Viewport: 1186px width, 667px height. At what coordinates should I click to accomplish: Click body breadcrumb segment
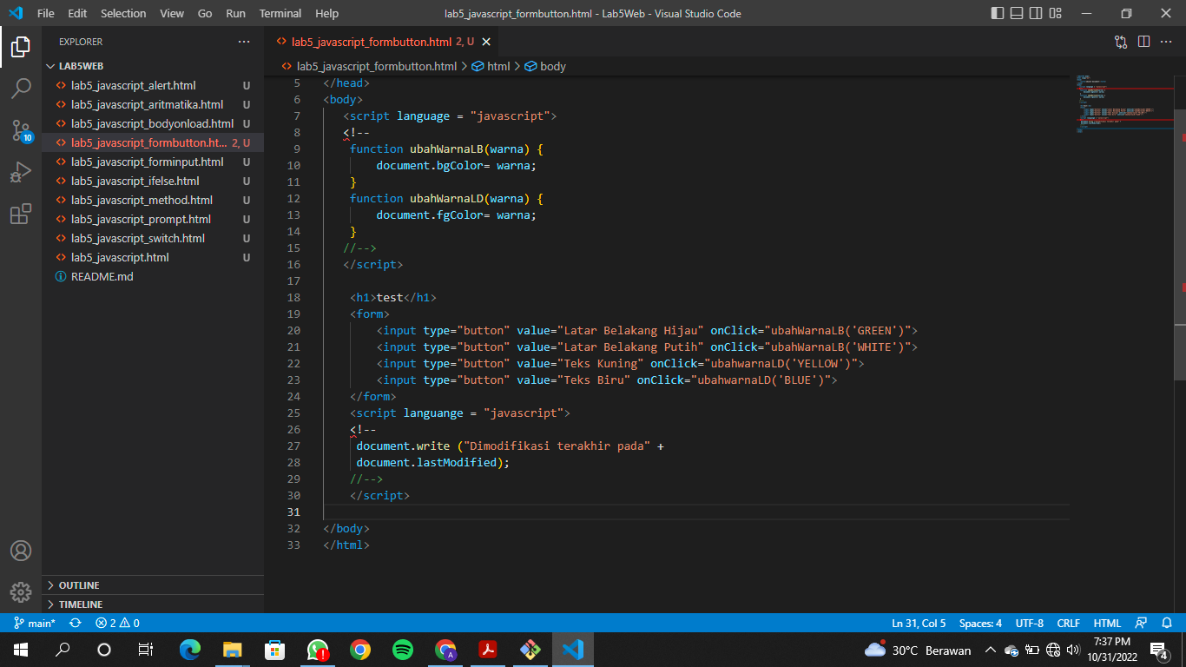tap(545, 66)
